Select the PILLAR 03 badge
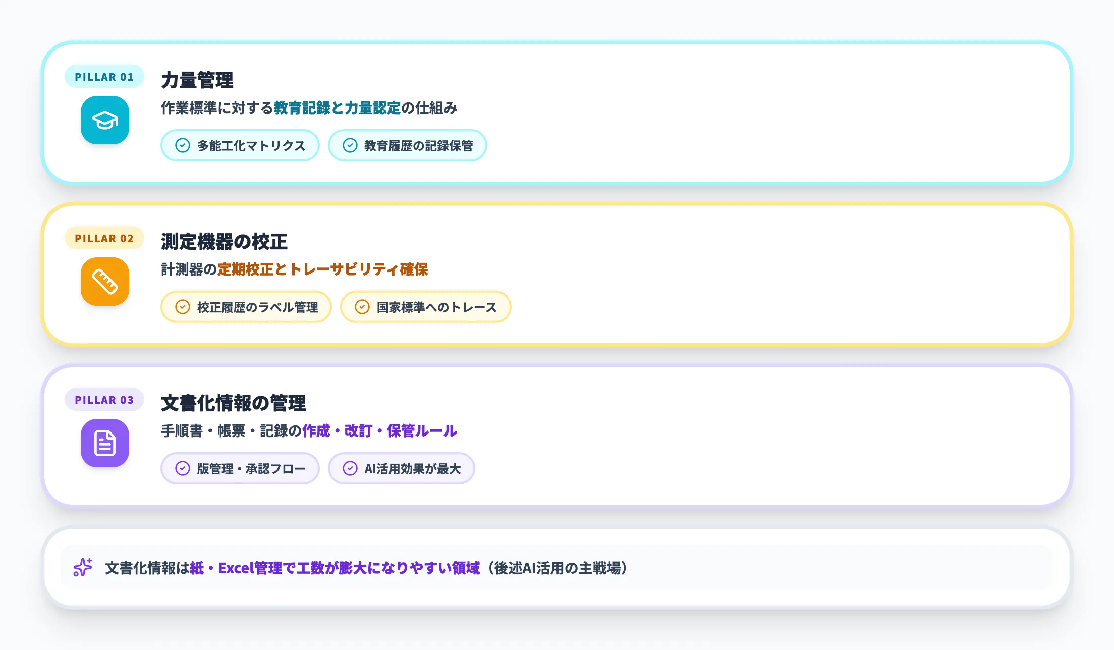The image size is (1114, 650). coord(104,400)
